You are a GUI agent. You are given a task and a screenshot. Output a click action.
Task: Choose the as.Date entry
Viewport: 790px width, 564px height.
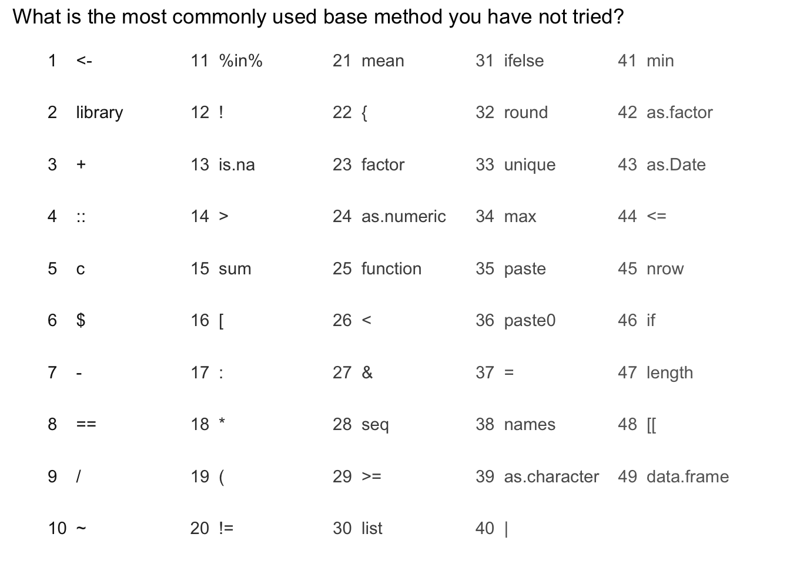tap(676, 164)
